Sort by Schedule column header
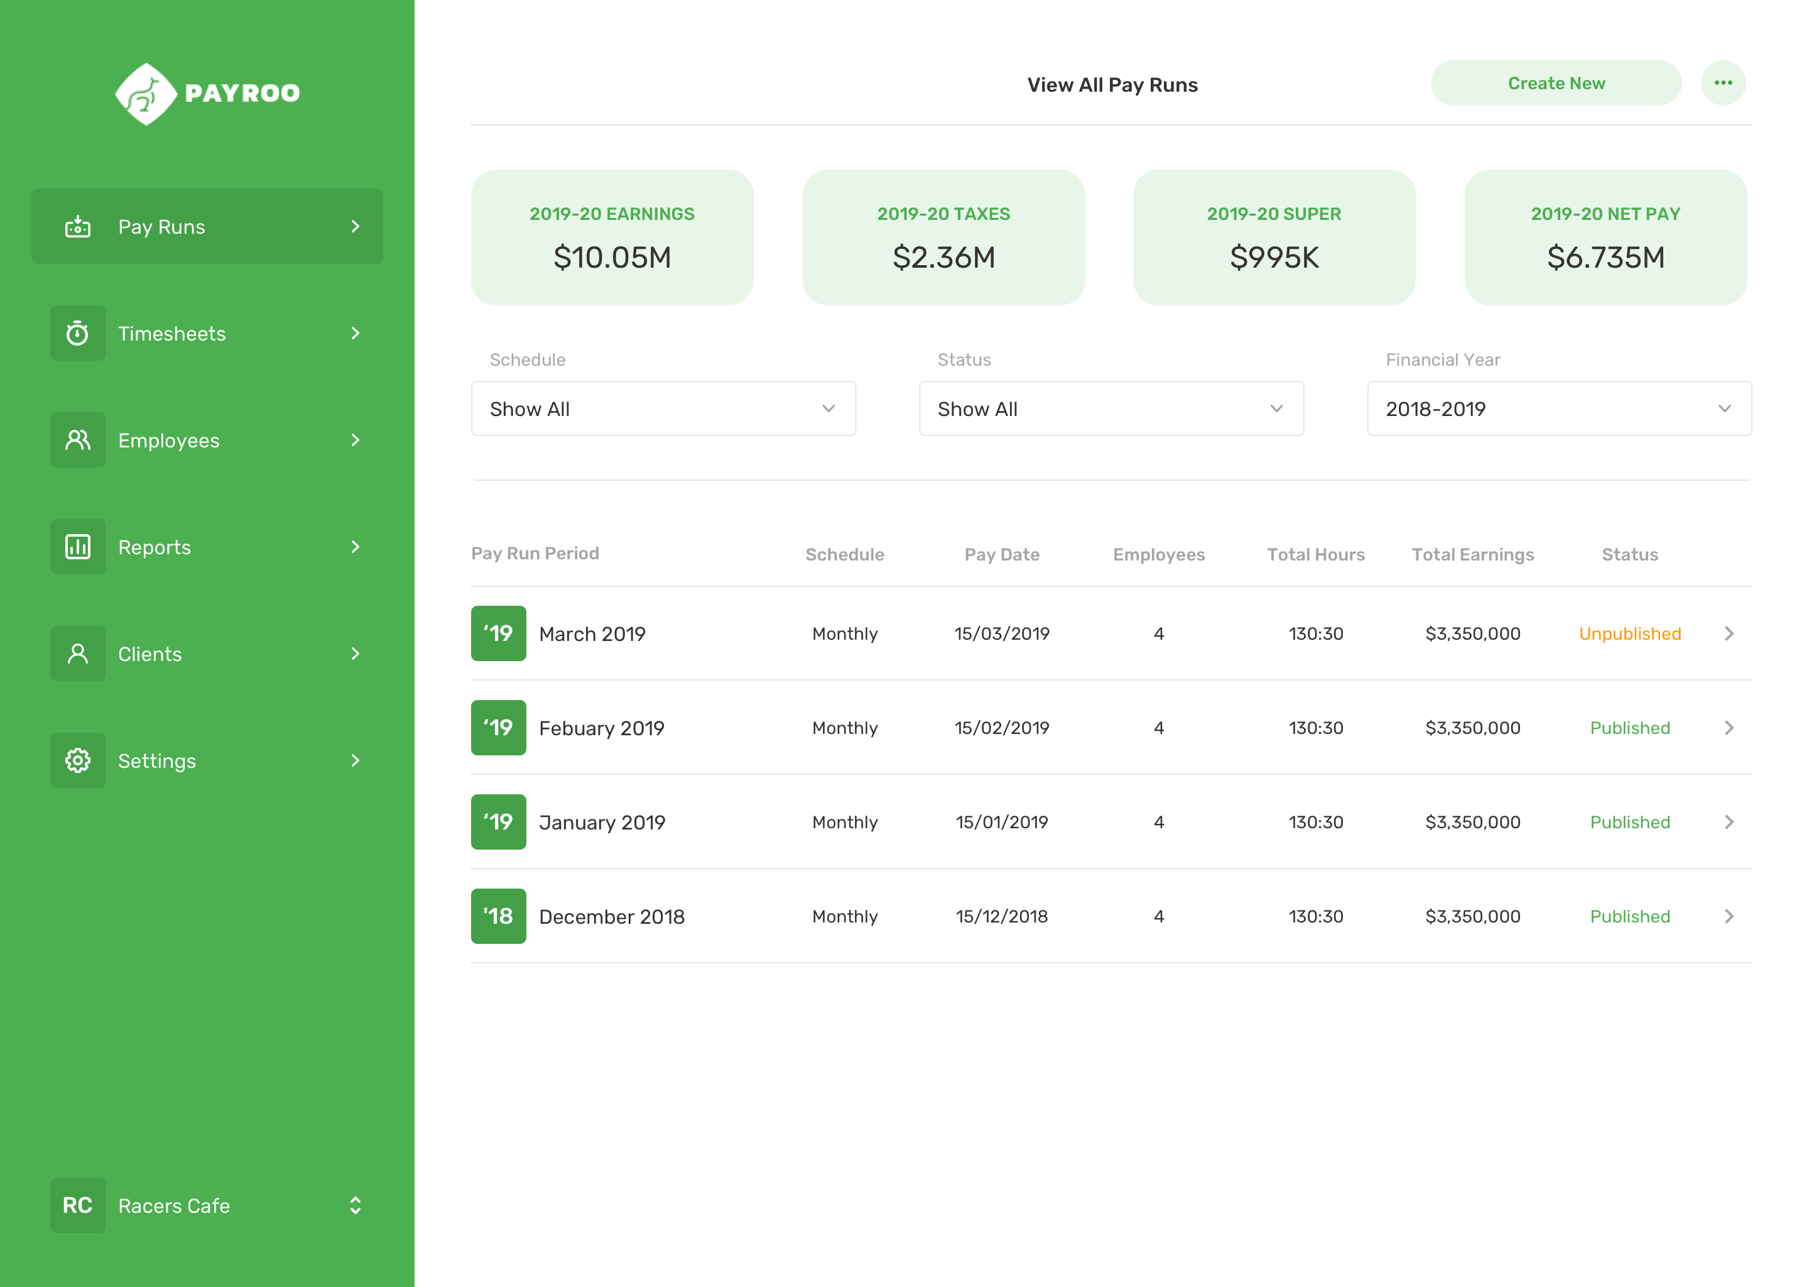1809x1287 pixels. pos(845,555)
